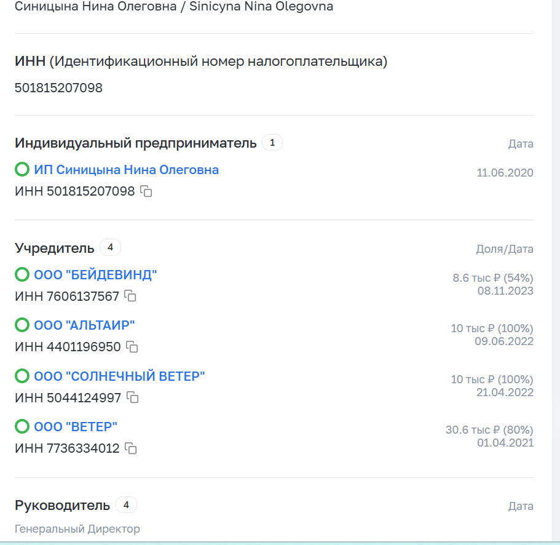The width and height of the screenshot is (560, 545).
Task: Click the "4" counter beside Учредитель
Action: pyautogui.click(x=109, y=247)
